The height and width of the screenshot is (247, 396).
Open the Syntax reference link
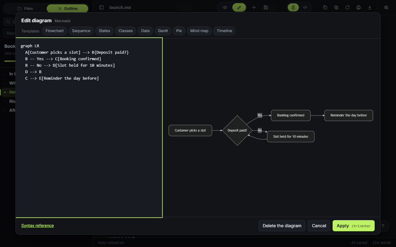(37, 226)
